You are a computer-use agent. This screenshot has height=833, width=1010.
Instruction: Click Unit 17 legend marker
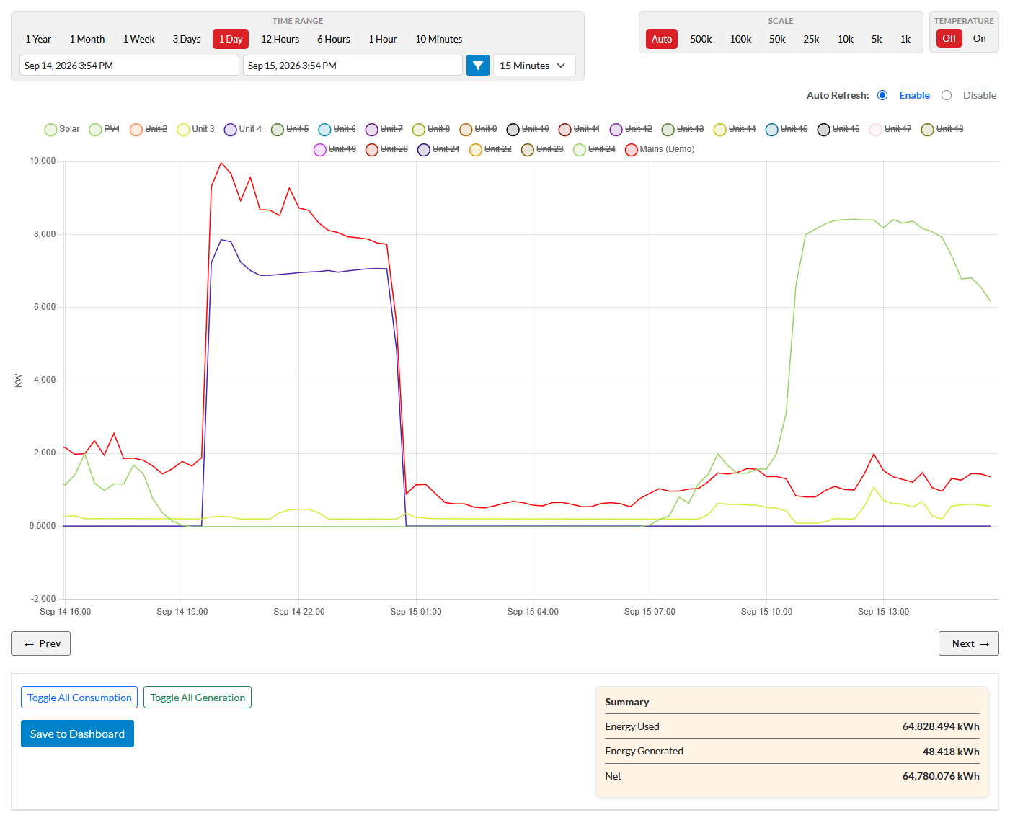pyautogui.click(x=876, y=130)
